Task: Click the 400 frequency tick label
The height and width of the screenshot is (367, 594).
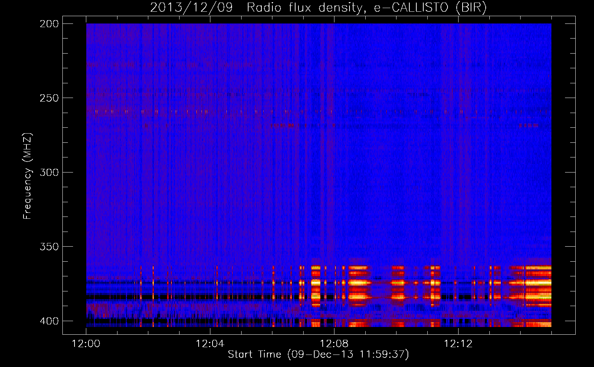Action: pyautogui.click(x=49, y=321)
